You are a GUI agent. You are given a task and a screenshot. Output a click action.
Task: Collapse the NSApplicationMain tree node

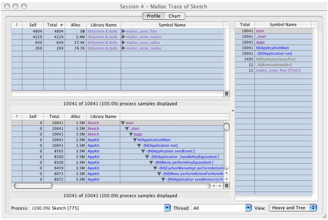pyautogui.click(x=134, y=140)
